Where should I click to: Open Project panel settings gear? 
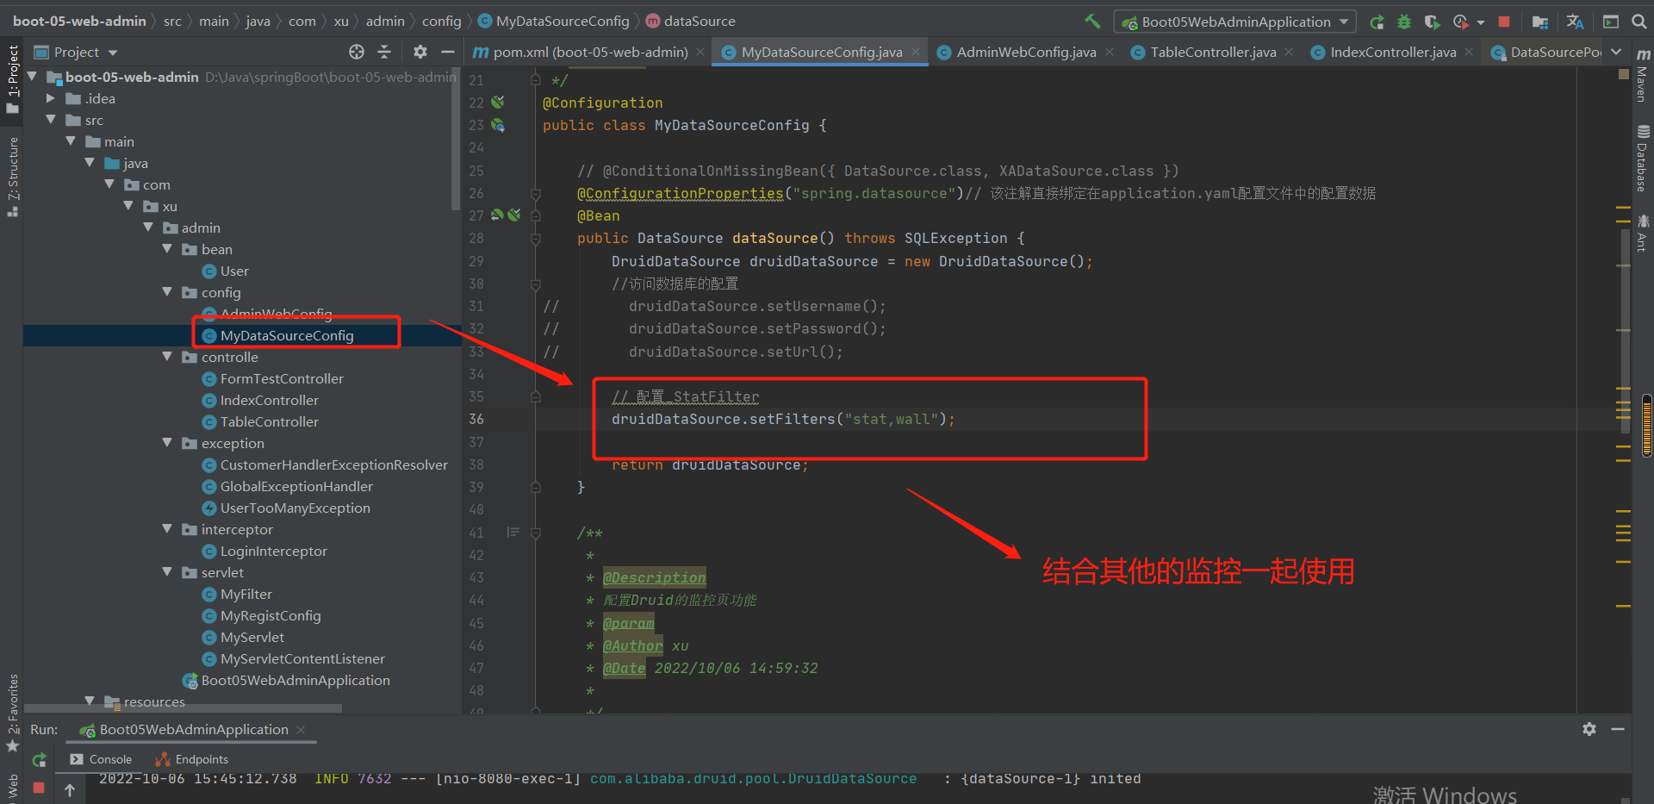click(x=420, y=52)
